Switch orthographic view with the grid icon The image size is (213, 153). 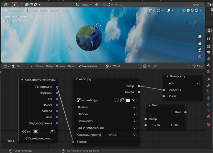(x=200, y=57)
